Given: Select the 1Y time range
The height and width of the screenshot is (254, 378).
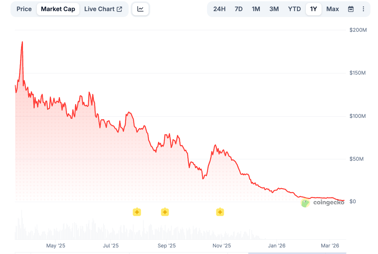Looking at the screenshot, I should [313, 9].
